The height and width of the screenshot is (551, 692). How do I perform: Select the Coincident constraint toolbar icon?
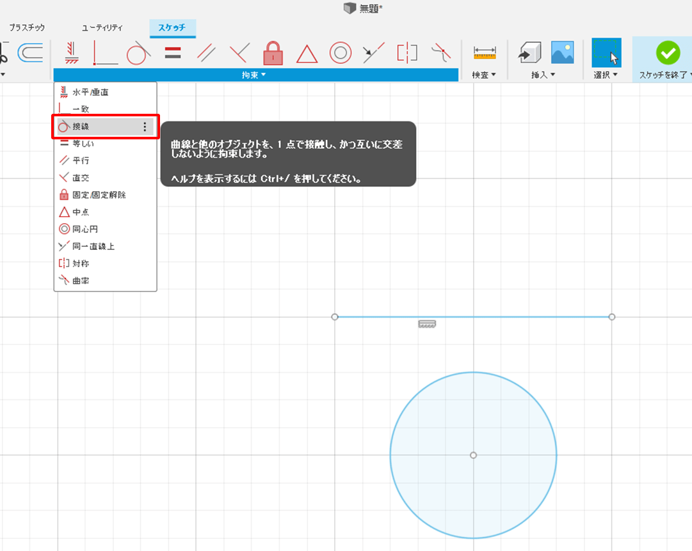(105, 53)
